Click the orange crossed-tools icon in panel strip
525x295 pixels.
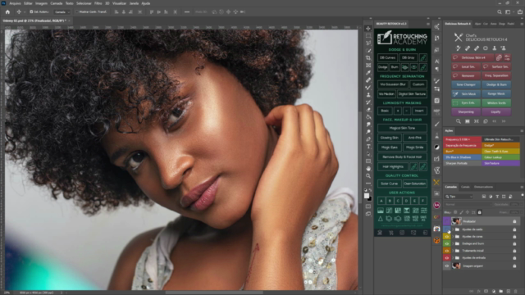pos(436,182)
